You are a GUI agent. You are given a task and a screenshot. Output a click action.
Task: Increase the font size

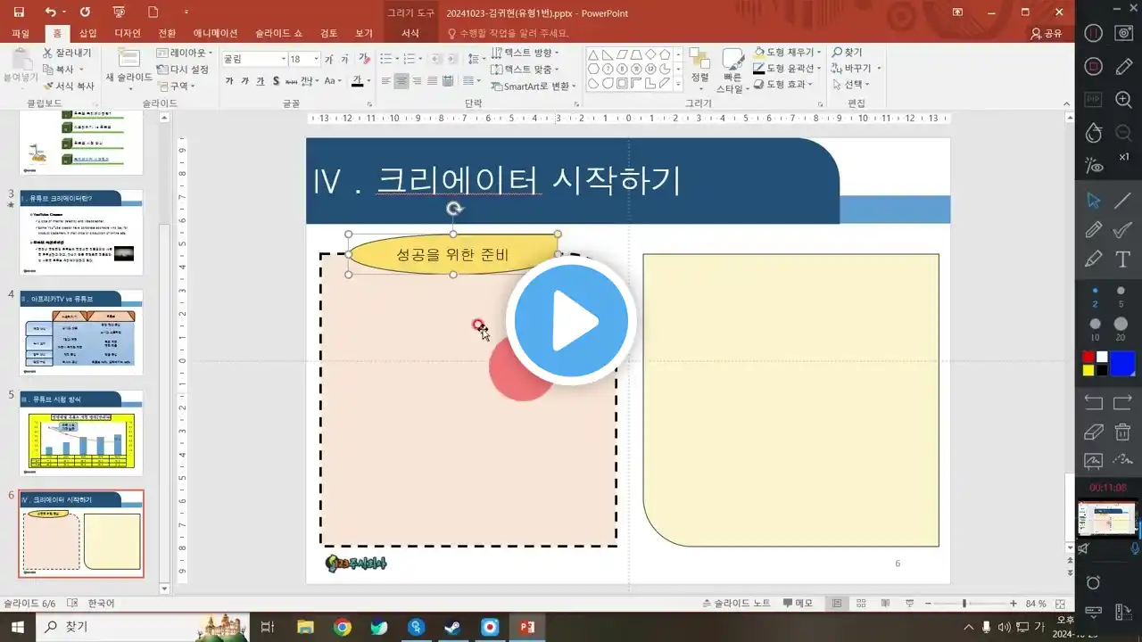point(328,59)
